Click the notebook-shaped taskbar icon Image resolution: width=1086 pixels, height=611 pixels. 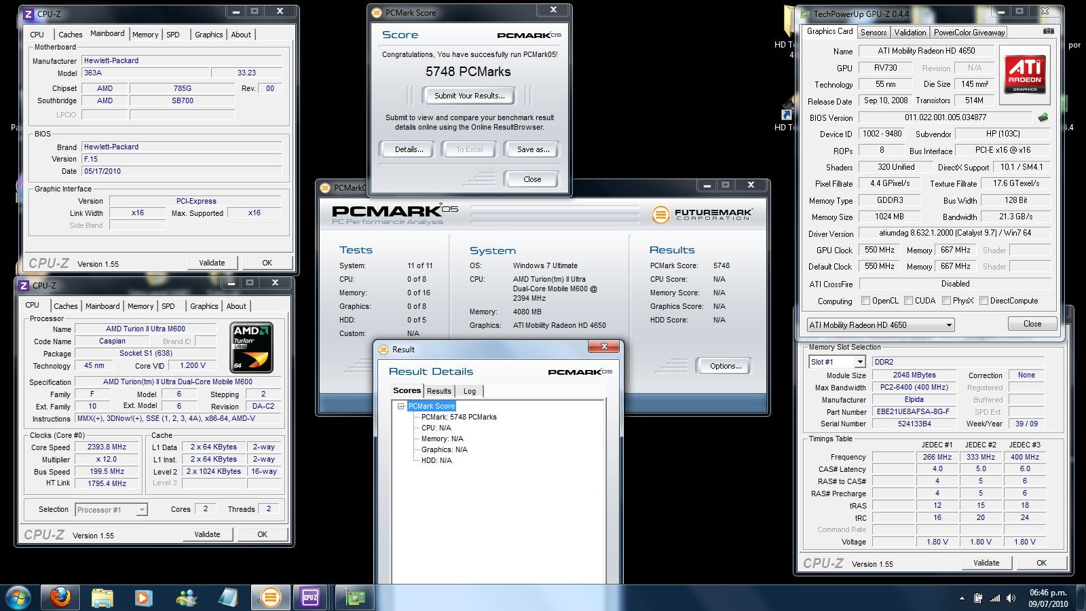[x=228, y=597]
